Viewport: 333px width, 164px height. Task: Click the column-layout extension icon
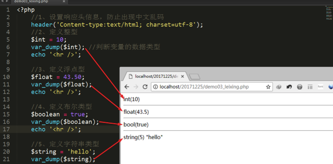coord(310,87)
